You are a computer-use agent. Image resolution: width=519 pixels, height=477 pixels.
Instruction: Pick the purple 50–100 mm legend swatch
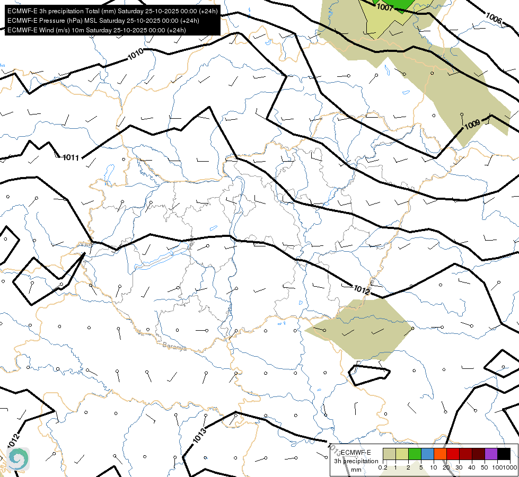(491, 454)
